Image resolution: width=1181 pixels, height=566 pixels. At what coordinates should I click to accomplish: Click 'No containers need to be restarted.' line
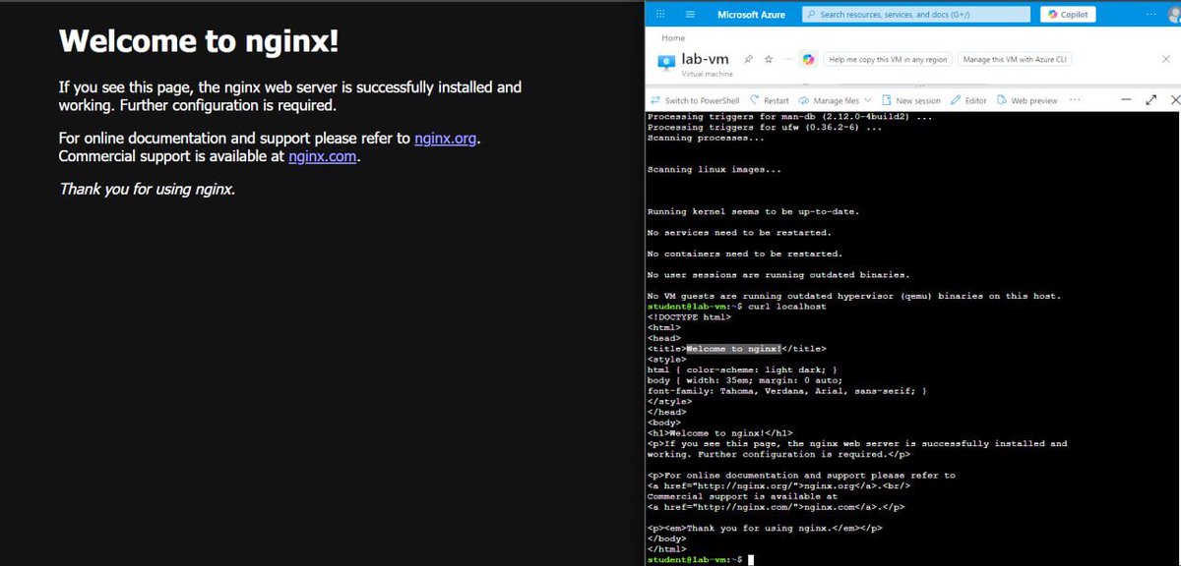(x=745, y=254)
